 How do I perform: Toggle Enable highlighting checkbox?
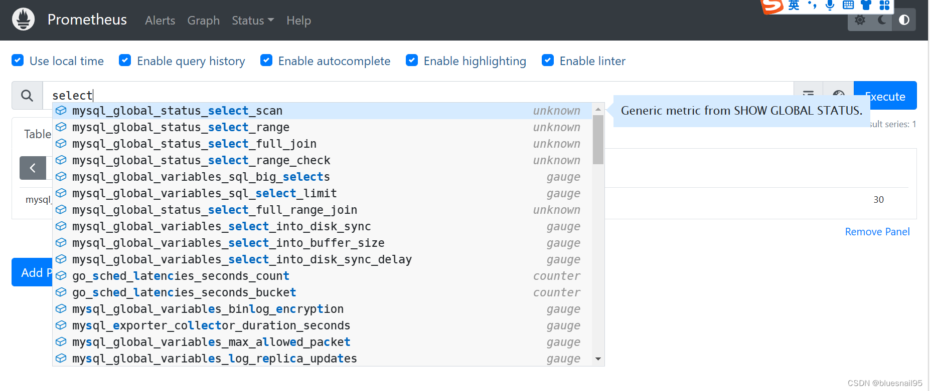tap(412, 61)
